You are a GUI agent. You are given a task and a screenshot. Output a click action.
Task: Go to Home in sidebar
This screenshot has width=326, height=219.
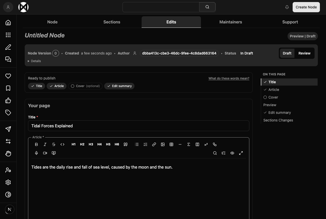click(8, 23)
